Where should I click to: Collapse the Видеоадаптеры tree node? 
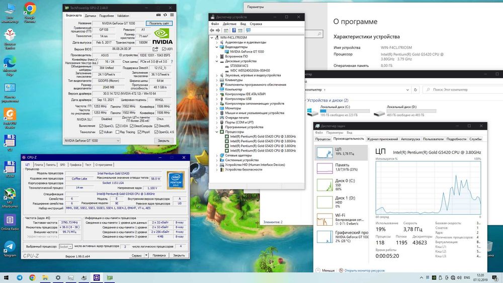tap(217, 47)
